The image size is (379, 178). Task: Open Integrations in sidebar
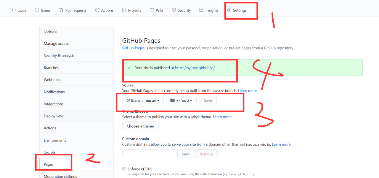pos(76,104)
